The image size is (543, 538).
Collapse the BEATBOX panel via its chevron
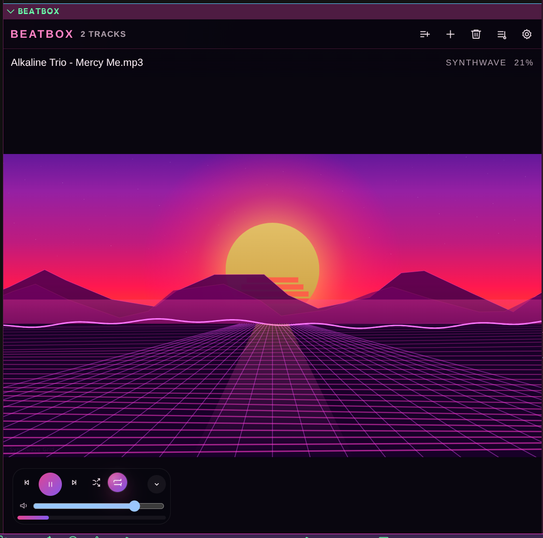coord(11,11)
